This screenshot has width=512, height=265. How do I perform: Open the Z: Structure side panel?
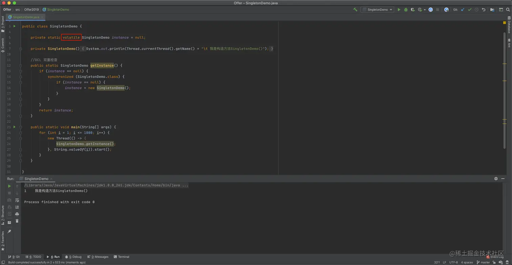[x=3, y=215]
